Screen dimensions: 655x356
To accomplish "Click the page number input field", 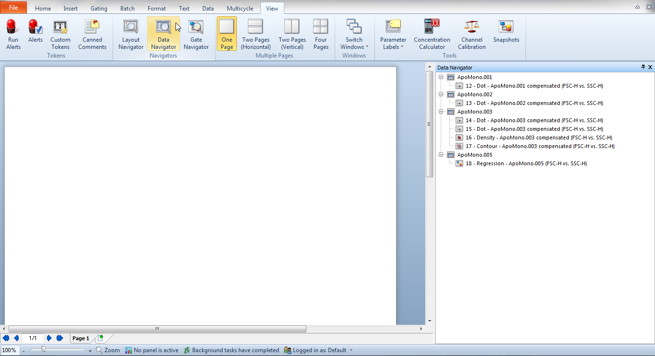I will pos(33,338).
